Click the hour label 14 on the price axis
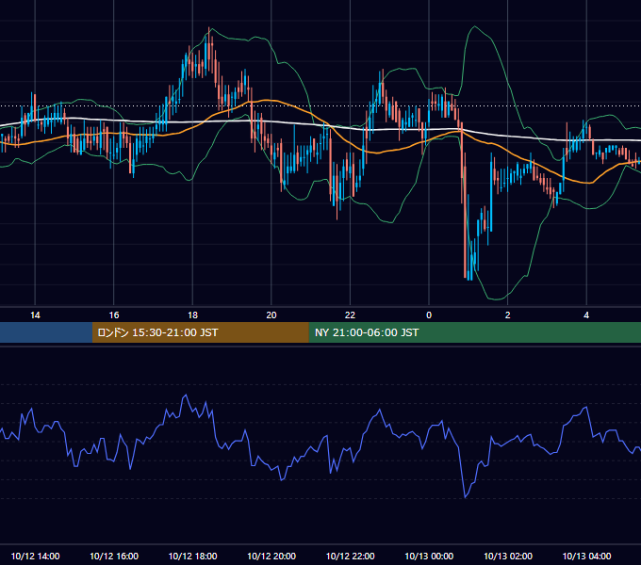Viewport: 641px width, 565px height. 35,315
